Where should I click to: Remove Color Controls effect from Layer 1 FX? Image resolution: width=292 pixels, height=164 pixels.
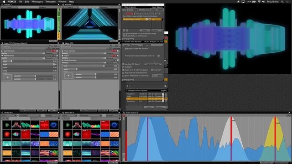pos(57,51)
